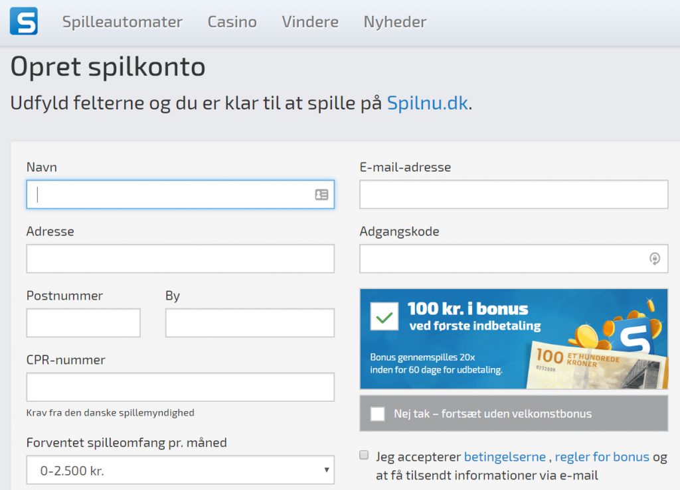Screen dimensions: 680x490
Task: Click the E-mail-adresse field
Action: click(514, 194)
